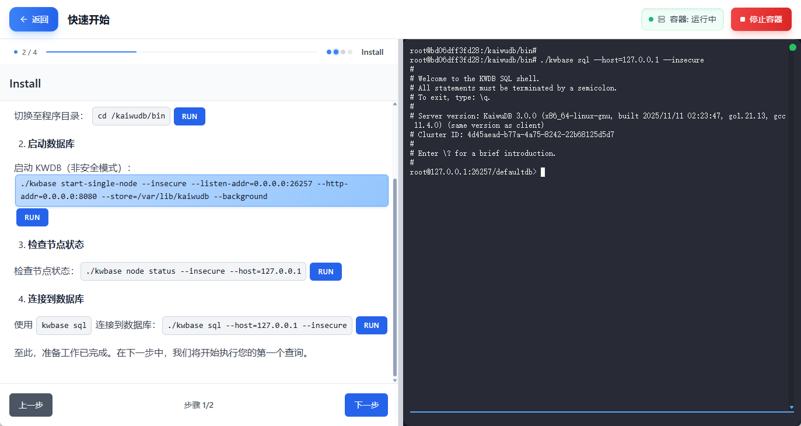Screen dimensions: 801x426
Task: Advance to the next step with 下一步
Action: [x=366, y=405]
